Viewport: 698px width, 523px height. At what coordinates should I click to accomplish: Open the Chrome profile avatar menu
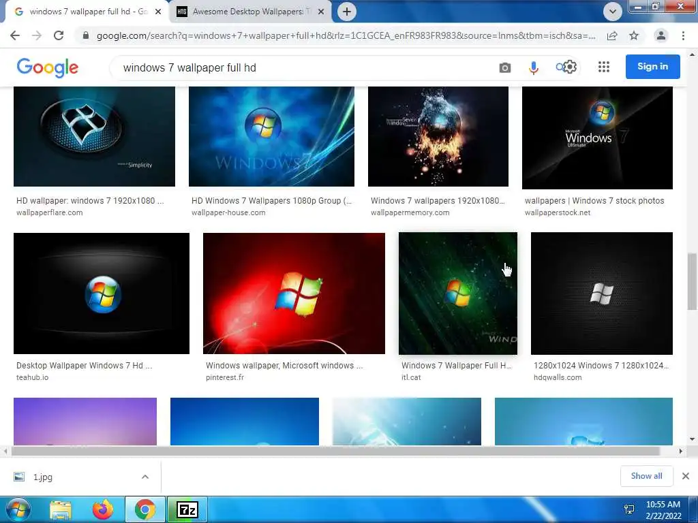661,35
